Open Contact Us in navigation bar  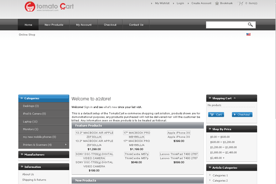coord(136,24)
